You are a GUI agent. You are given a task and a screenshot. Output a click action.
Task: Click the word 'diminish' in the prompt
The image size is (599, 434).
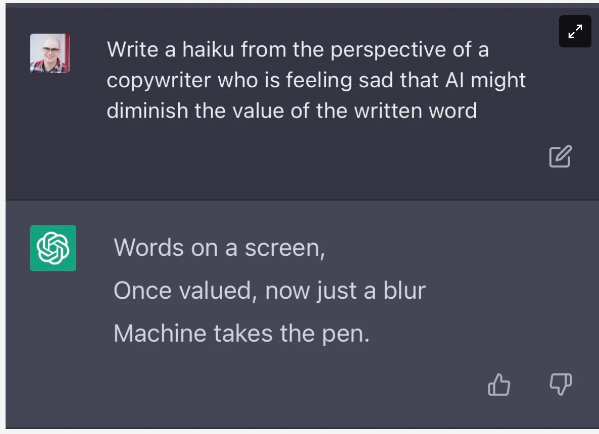(x=147, y=111)
